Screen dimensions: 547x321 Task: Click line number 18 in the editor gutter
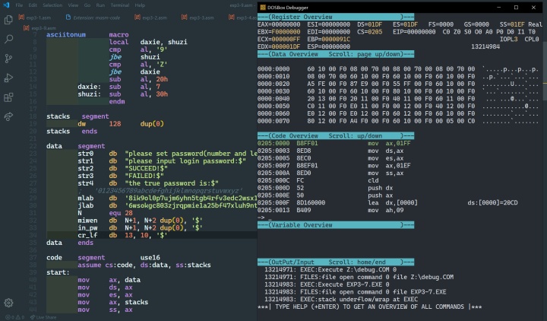coord(33,116)
